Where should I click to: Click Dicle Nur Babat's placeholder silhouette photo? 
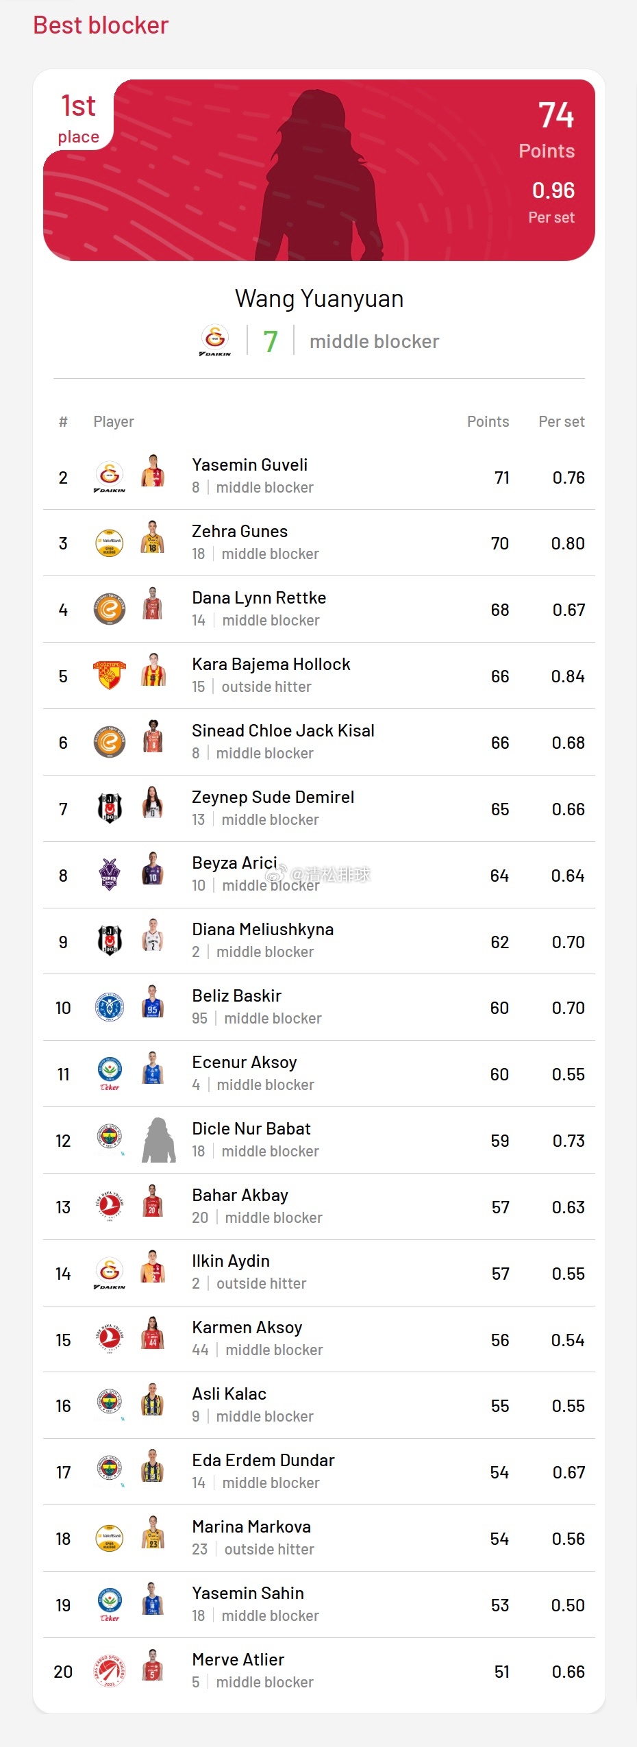click(159, 1140)
